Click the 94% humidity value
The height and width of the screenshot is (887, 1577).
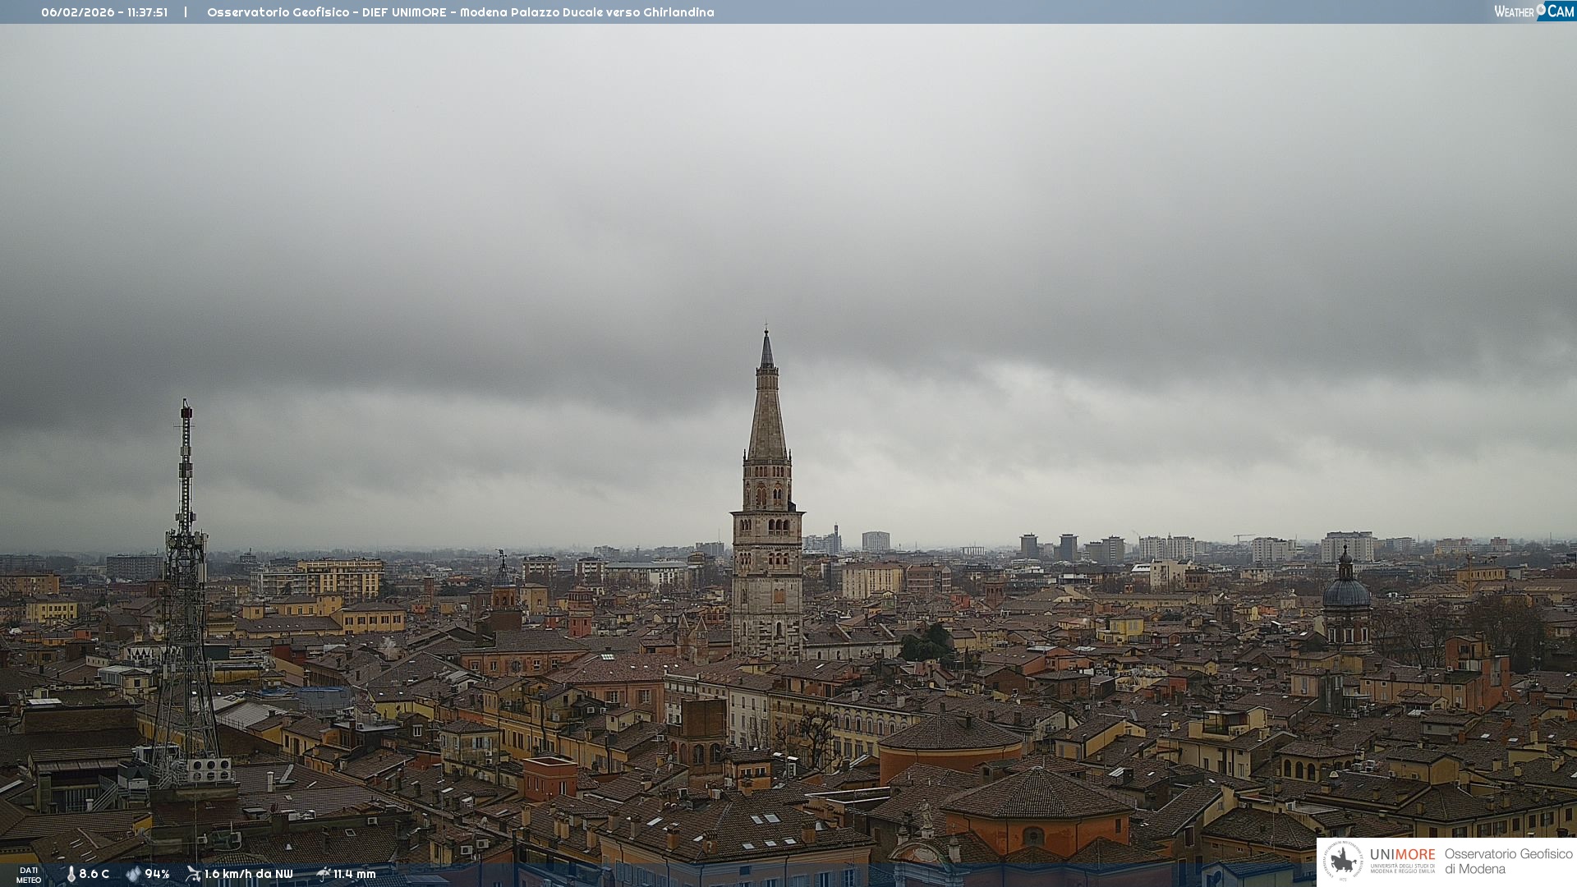pos(157,874)
